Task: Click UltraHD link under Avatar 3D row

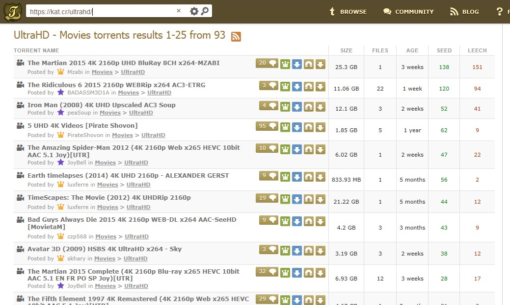Action: tap(135, 258)
